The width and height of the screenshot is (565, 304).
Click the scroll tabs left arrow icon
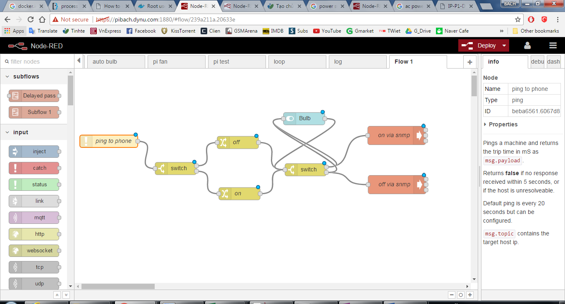[79, 61]
